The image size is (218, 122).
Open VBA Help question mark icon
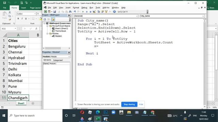(x=114, y=12)
